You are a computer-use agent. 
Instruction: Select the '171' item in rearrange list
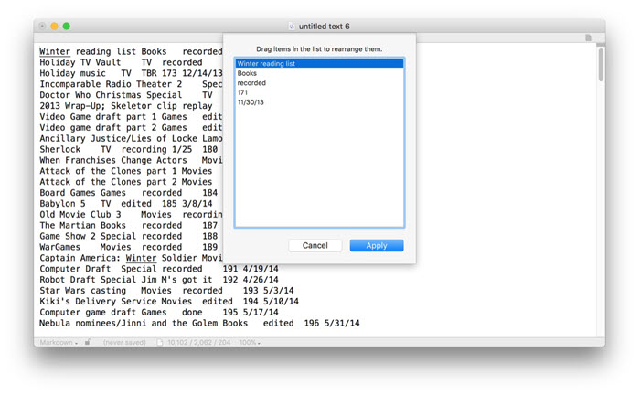(319, 92)
